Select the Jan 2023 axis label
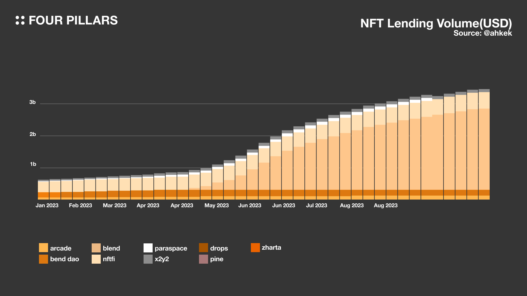Screen dimensions: 527x296 pos(47,205)
